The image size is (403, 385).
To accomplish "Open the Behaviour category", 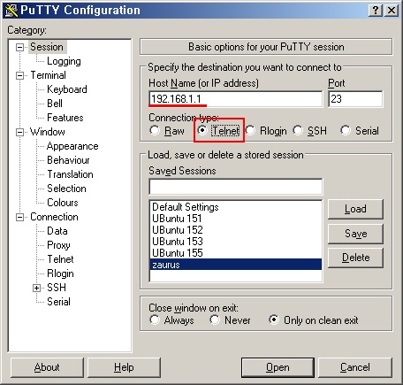I will pos(68,160).
